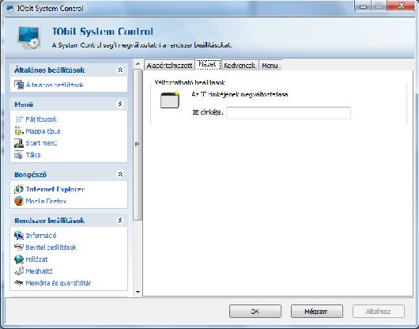Open the Menu tab
Image resolution: width=419 pixels, height=329 pixels.
click(270, 66)
